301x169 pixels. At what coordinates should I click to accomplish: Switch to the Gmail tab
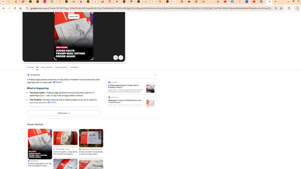(x=203, y=2)
